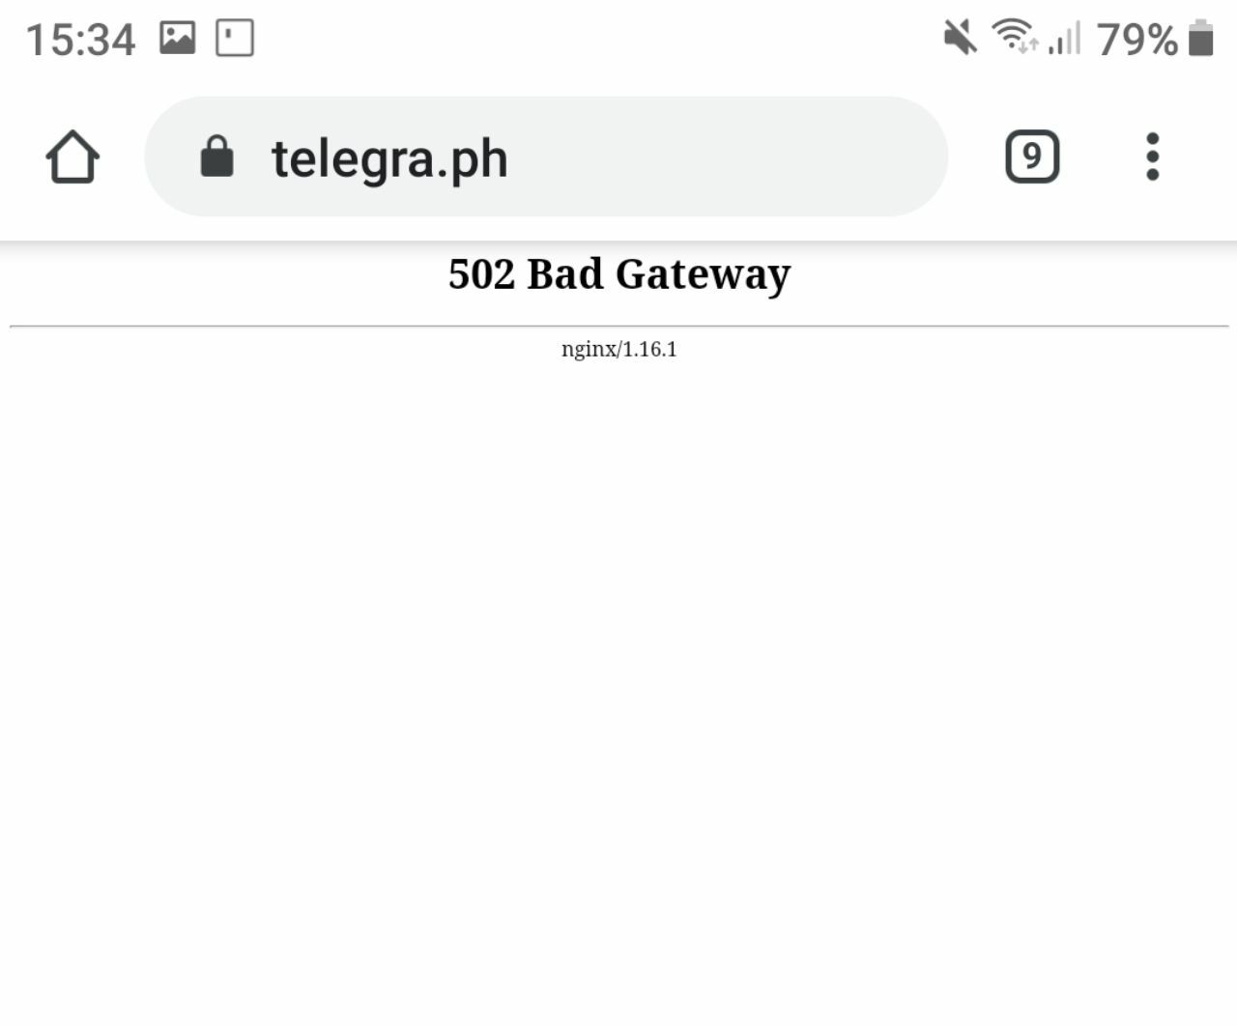Click the horizontal divider under the heading
This screenshot has width=1237, height=1026.
click(618, 327)
